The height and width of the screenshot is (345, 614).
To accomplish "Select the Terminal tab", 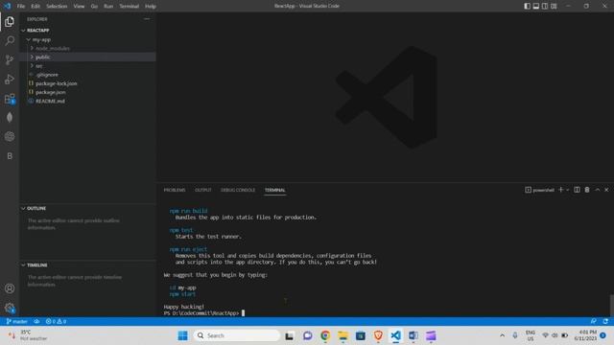I will [275, 190].
